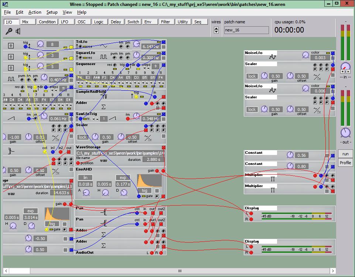Screen dimensions: 355x277
Task: Toggle the checkbox below the SquareLfo output
Action: (x=164, y=58)
